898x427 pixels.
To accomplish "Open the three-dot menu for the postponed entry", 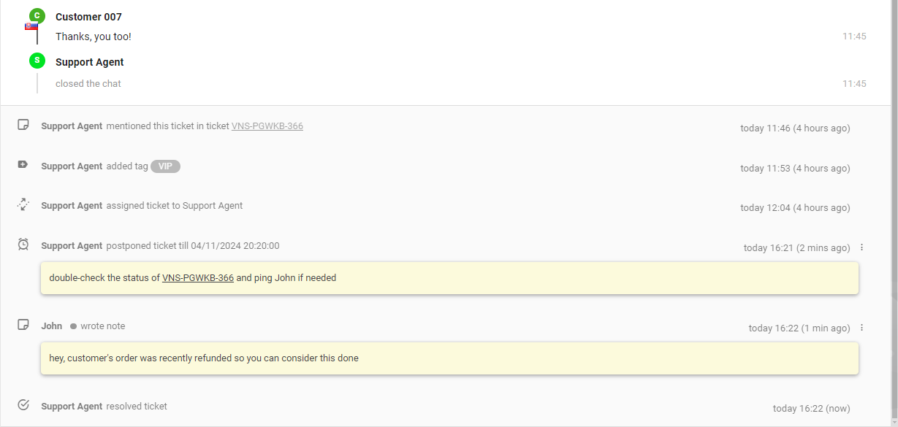I will (861, 247).
